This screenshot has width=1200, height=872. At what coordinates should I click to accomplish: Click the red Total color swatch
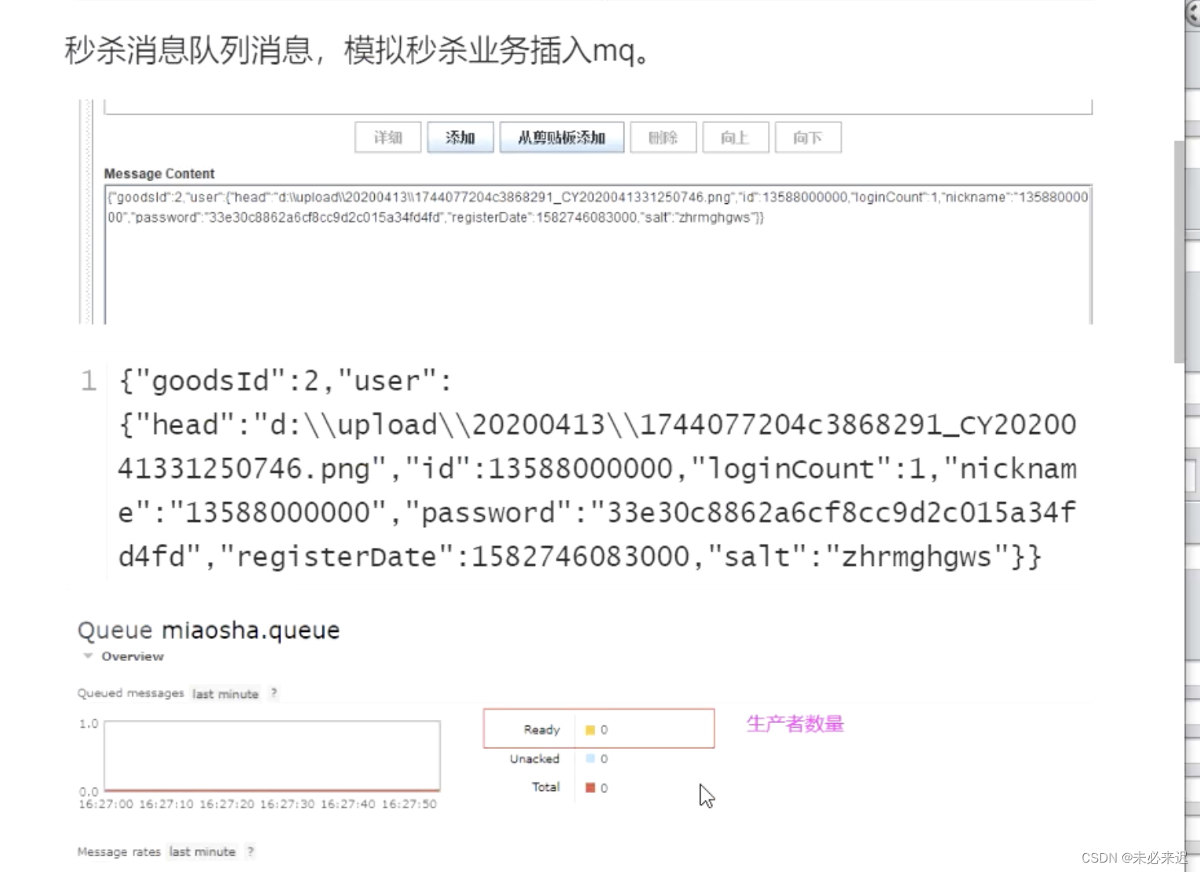tap(590, 787)
